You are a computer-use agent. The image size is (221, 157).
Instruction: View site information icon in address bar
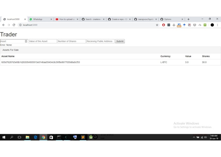pyautogui.click(x=20, y=25)
